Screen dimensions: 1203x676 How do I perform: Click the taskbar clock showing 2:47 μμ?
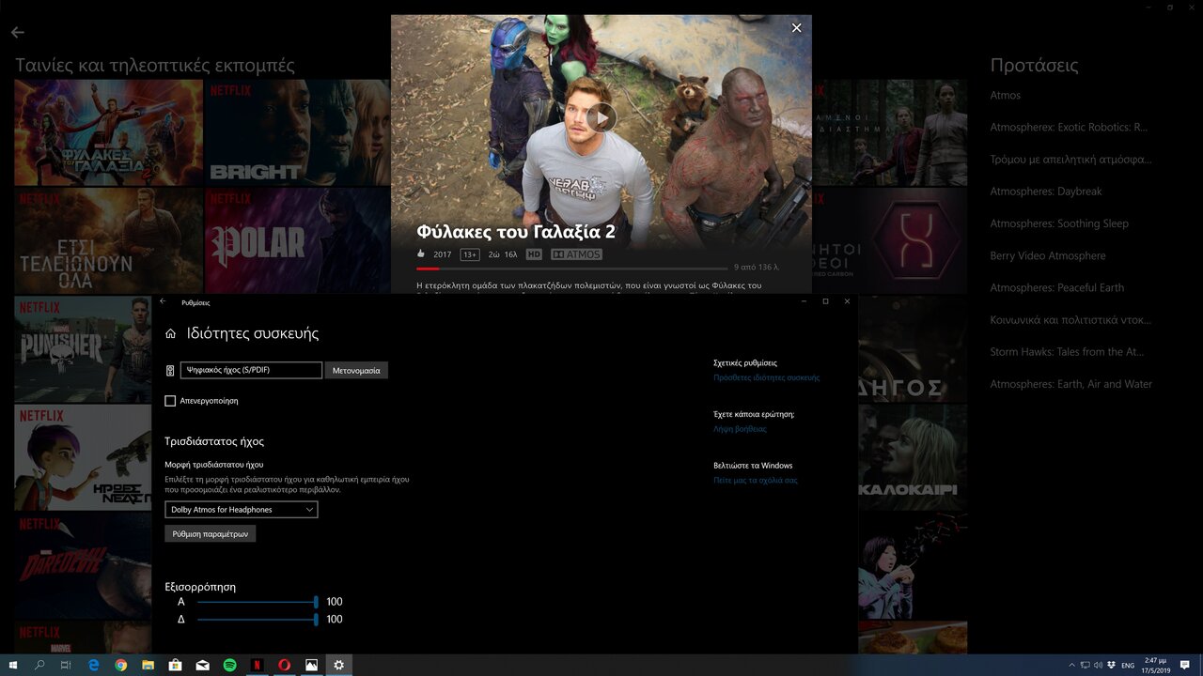pos(1155,665)
